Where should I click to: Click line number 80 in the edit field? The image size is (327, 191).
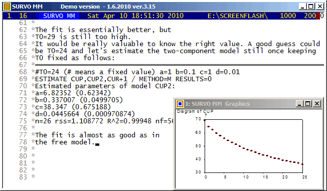coord(23,156)
